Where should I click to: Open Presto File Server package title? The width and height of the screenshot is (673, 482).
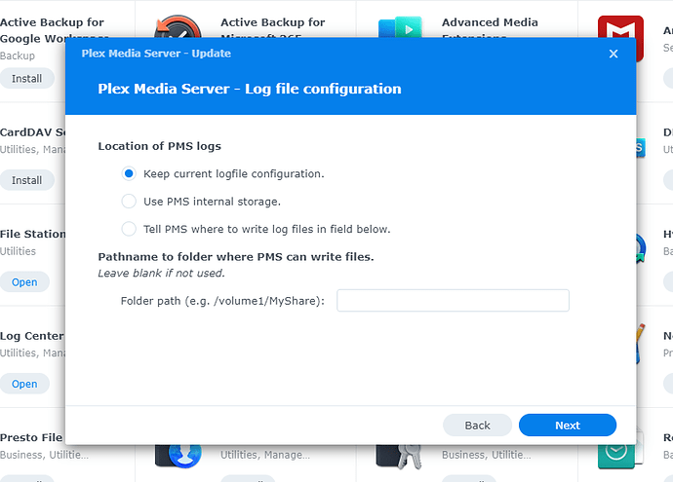31,438
